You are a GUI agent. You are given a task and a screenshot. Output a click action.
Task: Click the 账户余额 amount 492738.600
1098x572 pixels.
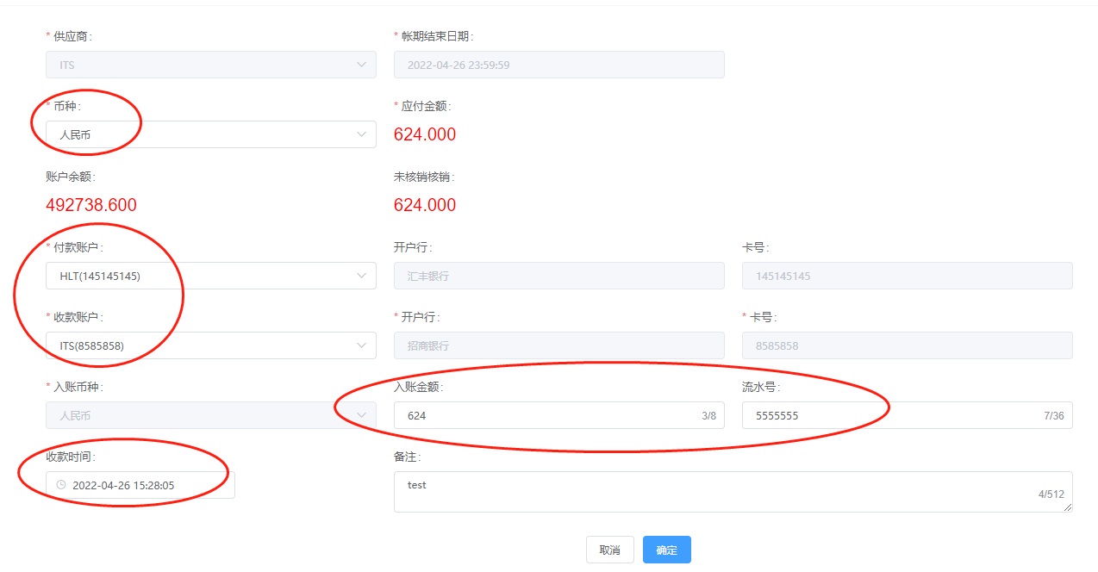click(x=91, y=205)
